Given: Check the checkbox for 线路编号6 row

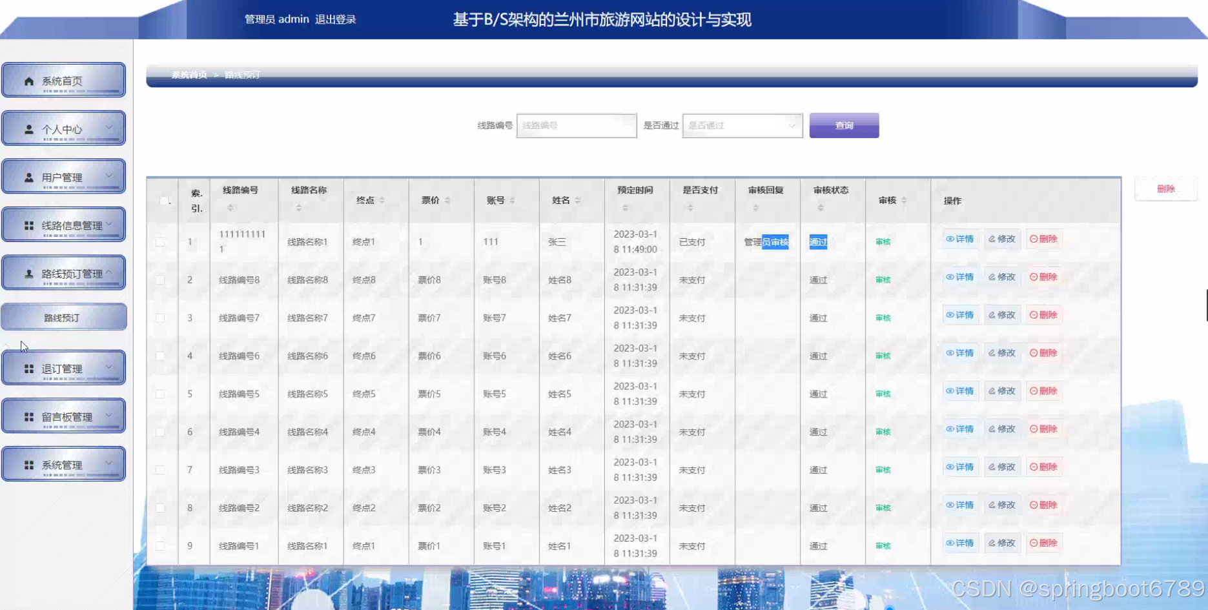Looking at the screenshot, I should click(160, 356).
